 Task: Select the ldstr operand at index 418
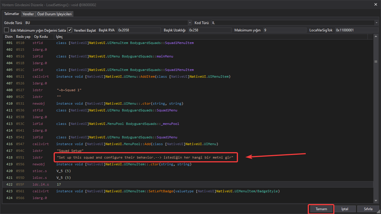click(x=145, y=157)
